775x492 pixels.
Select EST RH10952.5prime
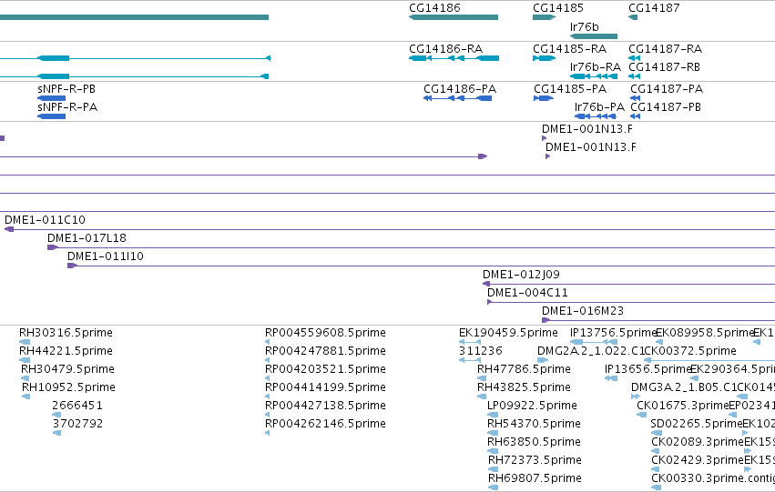[x=68, y=387]
